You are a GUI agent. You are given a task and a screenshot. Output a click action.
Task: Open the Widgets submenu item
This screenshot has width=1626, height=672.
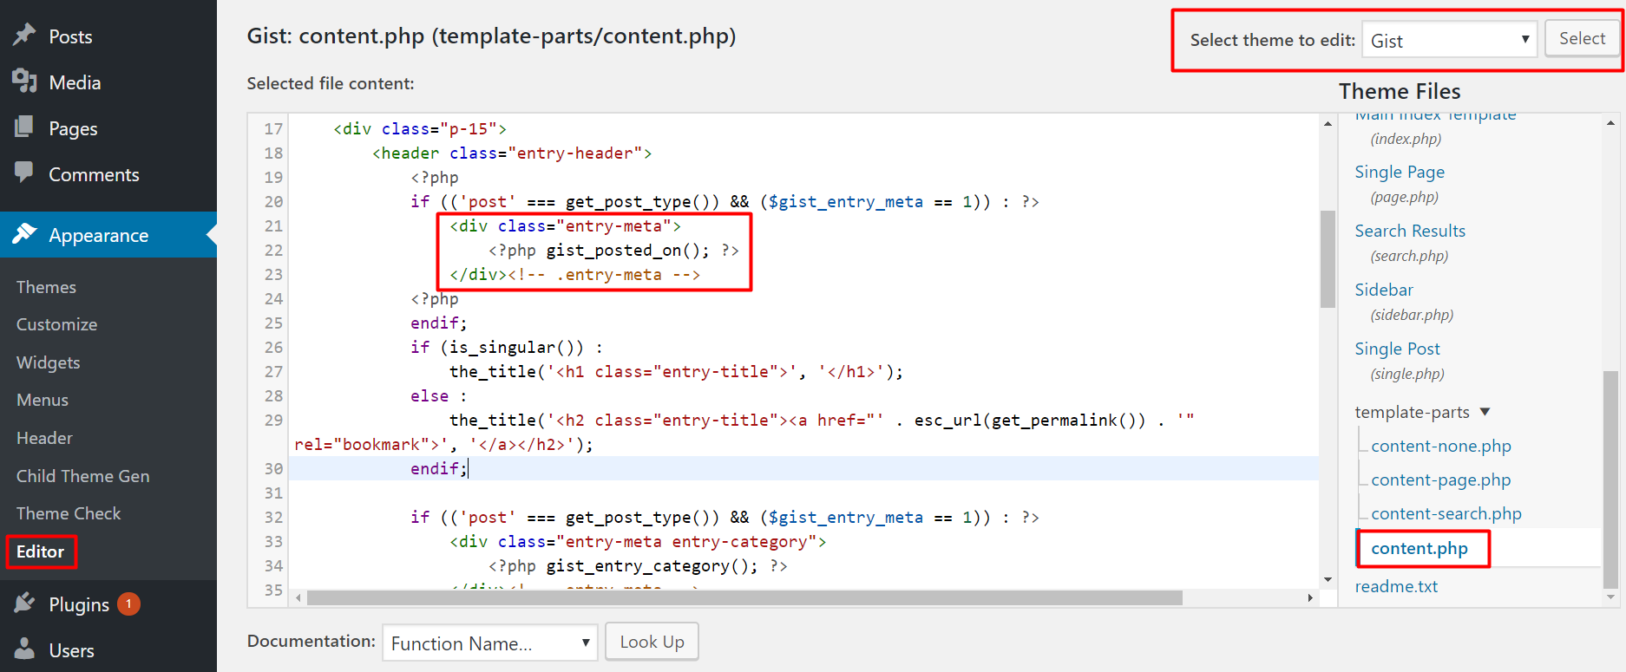tap(48, 362)
